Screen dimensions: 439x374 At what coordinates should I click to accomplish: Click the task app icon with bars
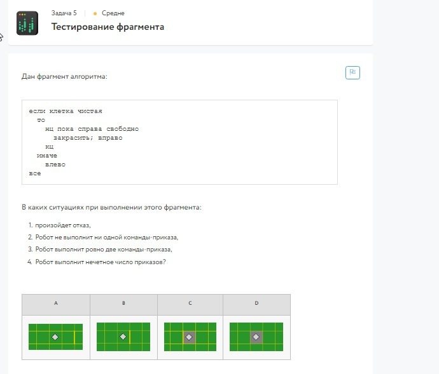(x=27, y=23)
